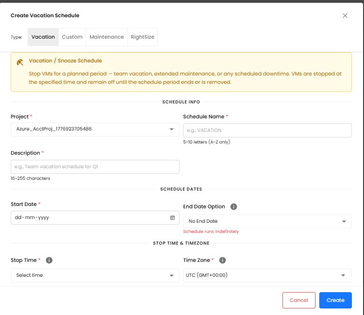Click the Create button
This screenshot has height=315, width=364.
coord(336,300)
